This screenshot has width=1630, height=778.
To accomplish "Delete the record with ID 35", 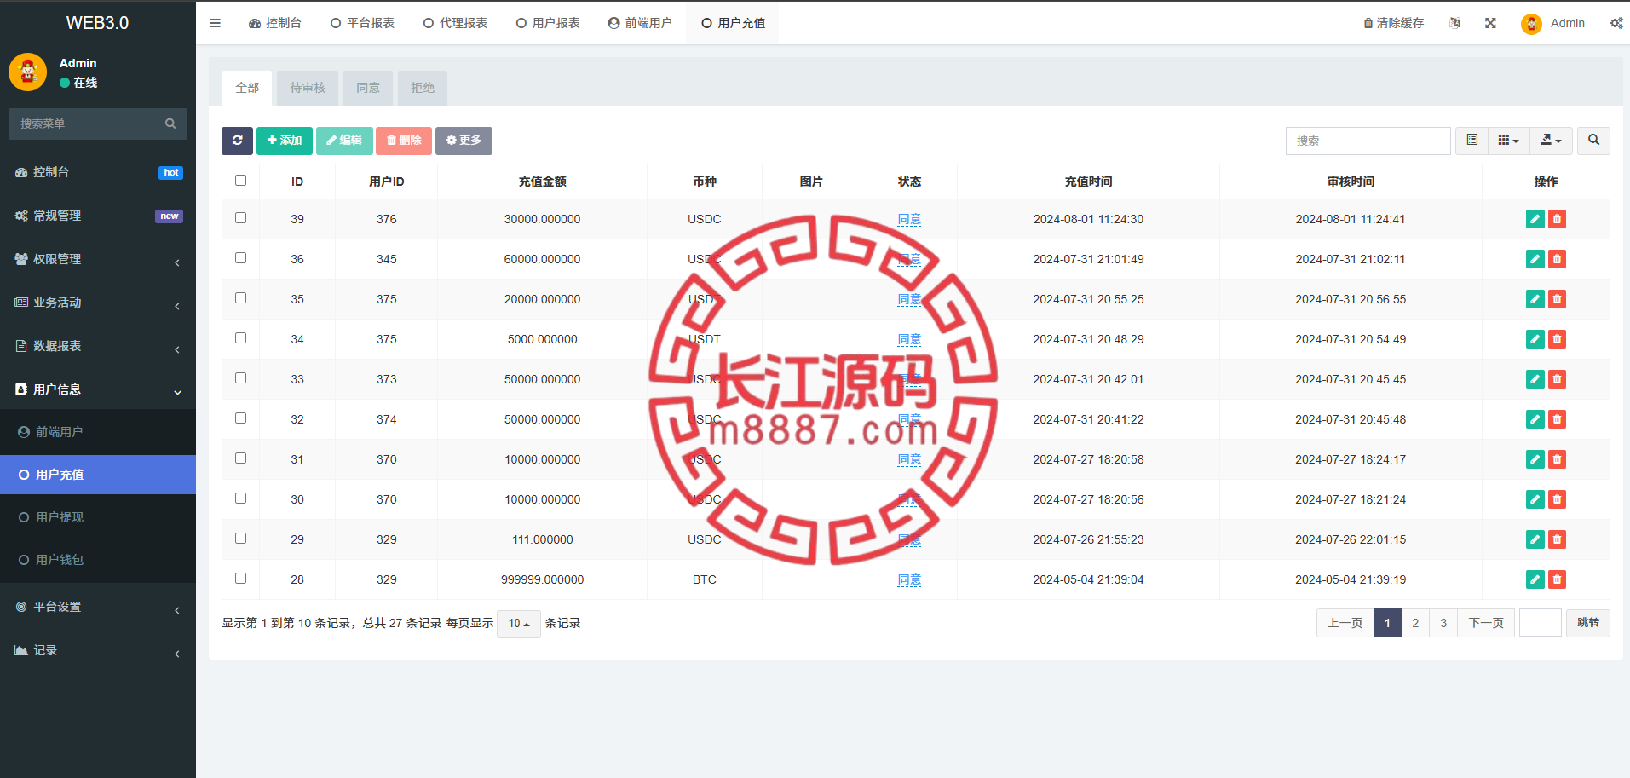I will tap(1557, 299).
